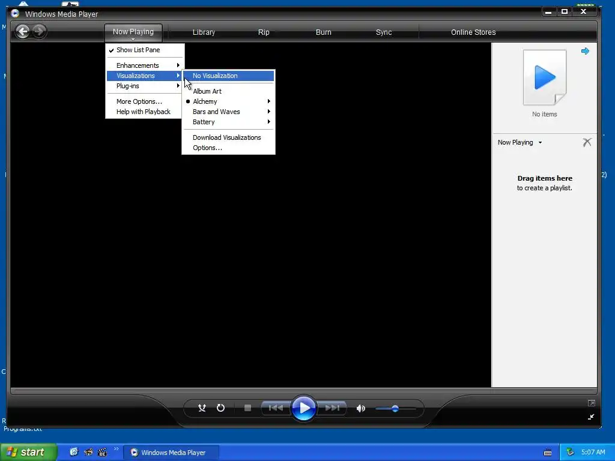Click the Next track button
Viewport: 615px width, 461px height.
pyautogui.click(x=332, y=408)
